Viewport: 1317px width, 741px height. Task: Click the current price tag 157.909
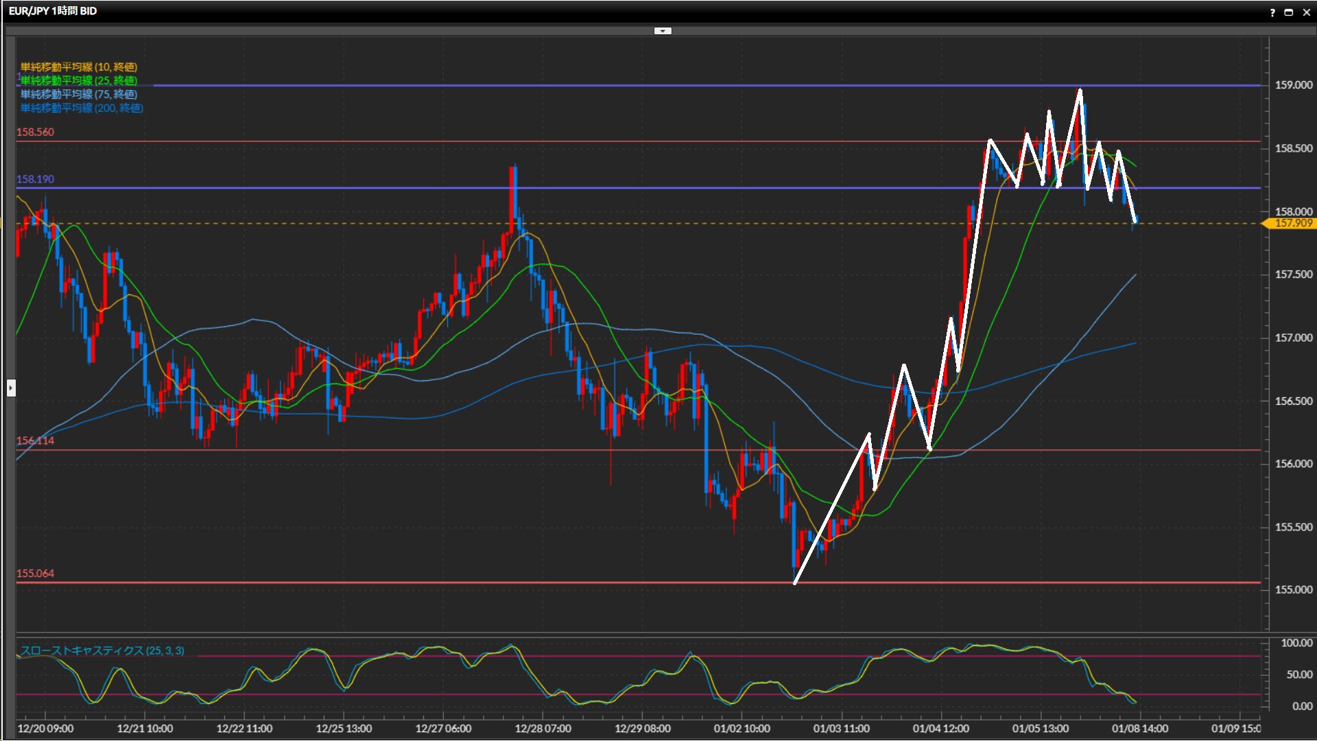(1292, 223)
